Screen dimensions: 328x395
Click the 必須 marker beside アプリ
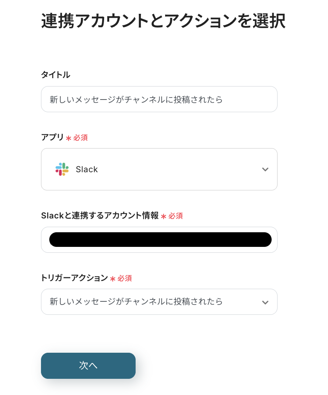coord(80,138)
